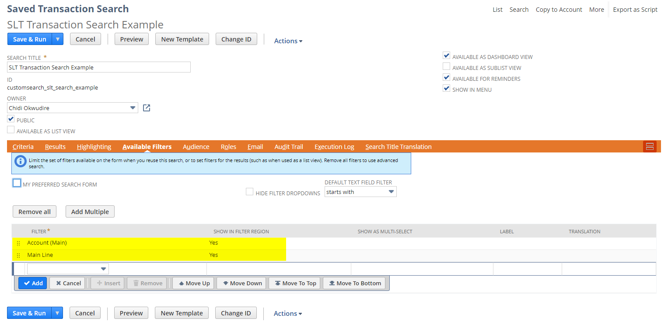Open the empty filter row dropdown
The image size is (668, 332).
click(104, 268)
